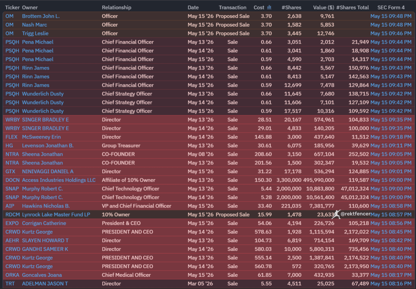Open SEC filing dated May 15 08:17 PM

(391, 275)
